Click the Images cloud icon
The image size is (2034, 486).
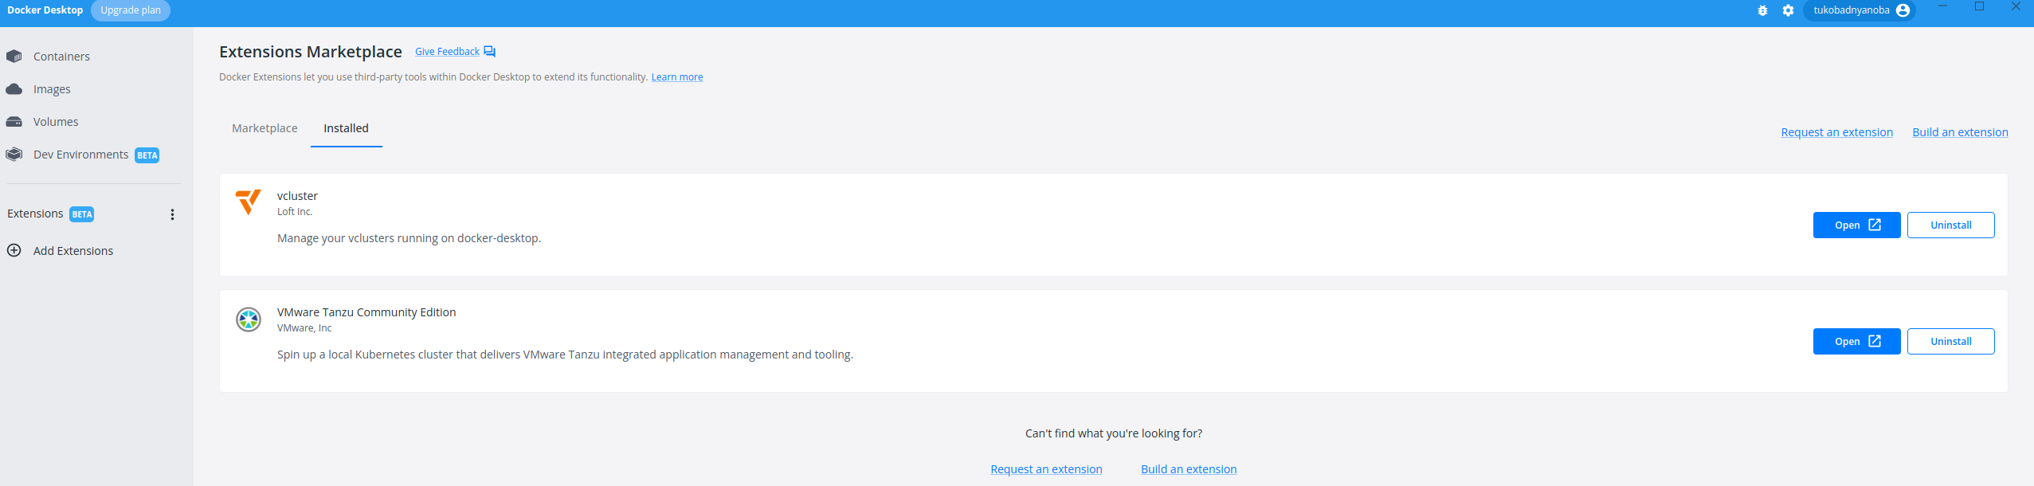pyautogui.click(x=14, y=89)
